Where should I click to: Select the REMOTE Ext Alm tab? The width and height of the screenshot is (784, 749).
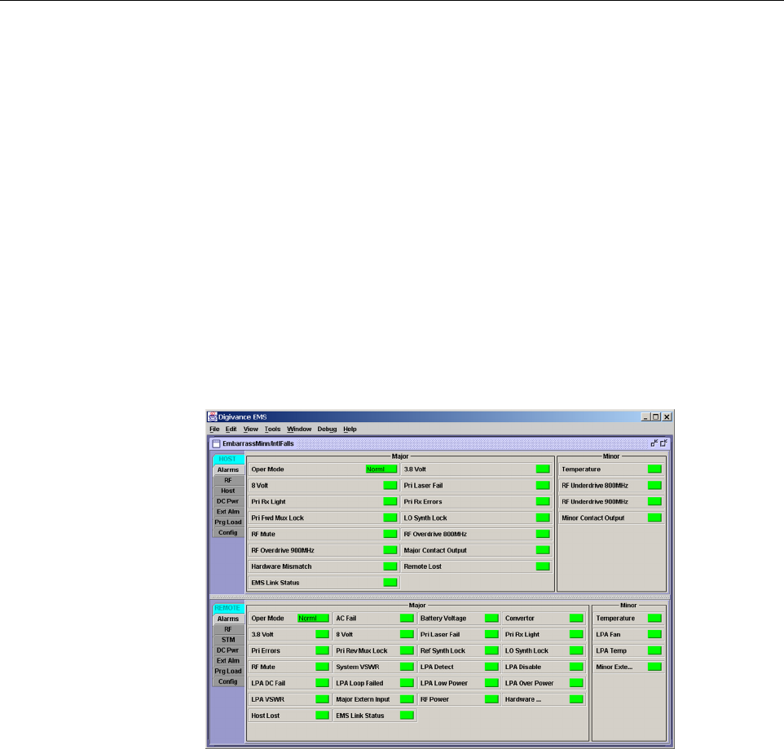pyautogui.click(x=228, y=661)
